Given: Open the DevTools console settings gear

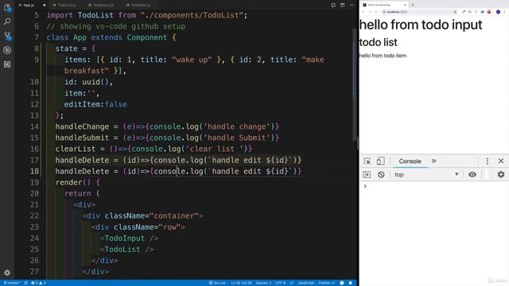Looking at the screenshot, I should (x=501, y=175).
